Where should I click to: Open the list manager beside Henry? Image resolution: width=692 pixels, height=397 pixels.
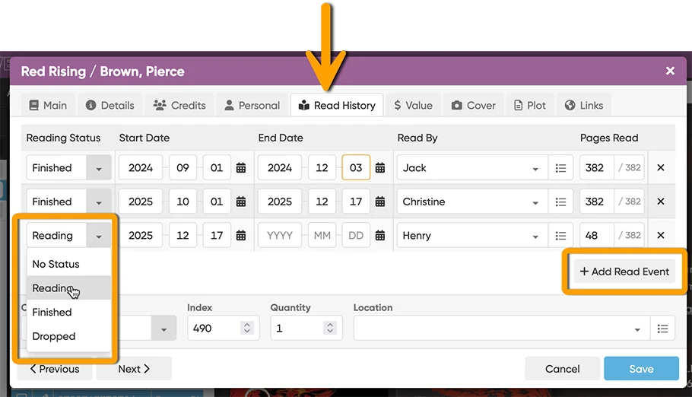(560, 236)
